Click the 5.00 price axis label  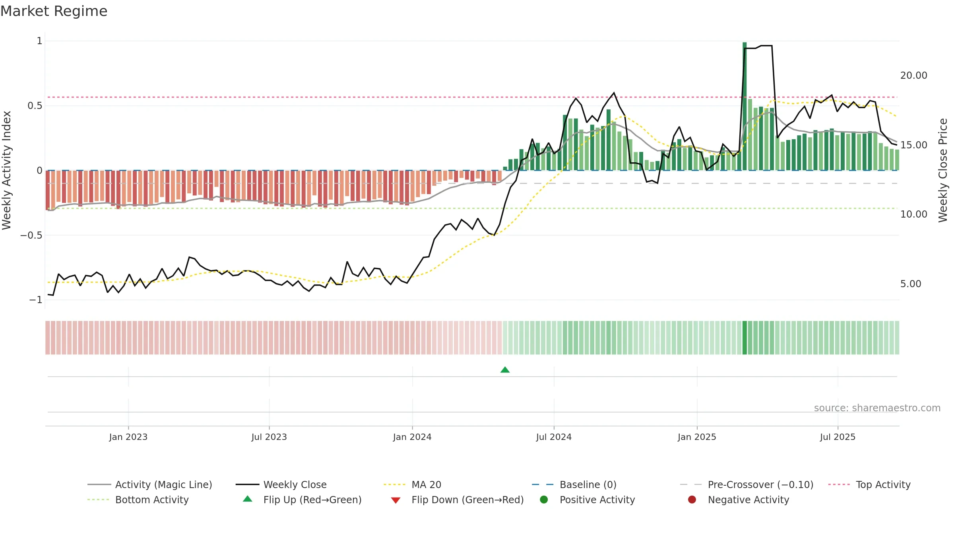pos(911,284)
